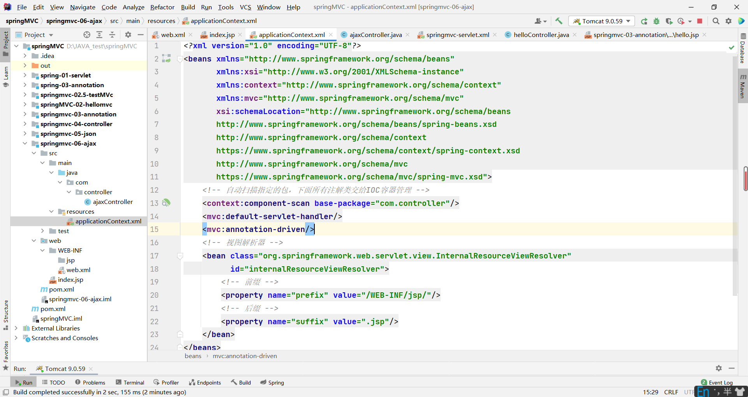Open the Problems tool window
Screen dimensions: 748x397
(x=90, y=383)
